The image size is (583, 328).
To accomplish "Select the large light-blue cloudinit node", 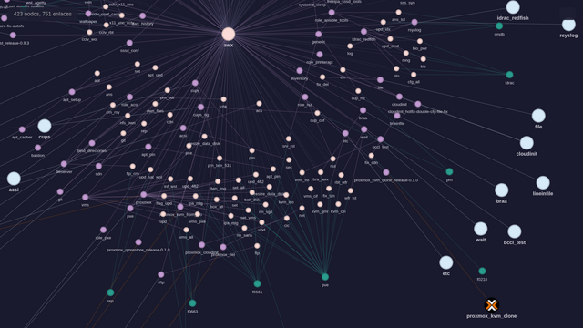I will pos(527,143).
